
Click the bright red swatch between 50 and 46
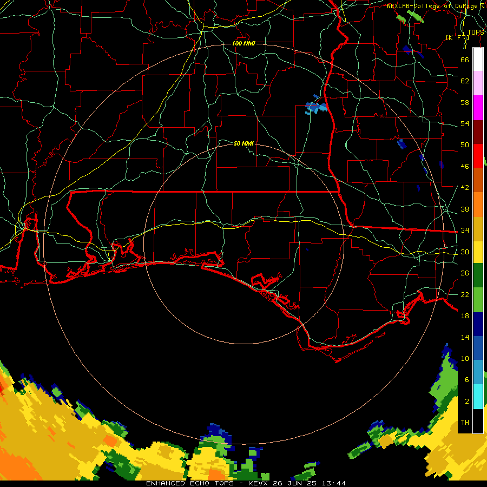tap(478, 156)
